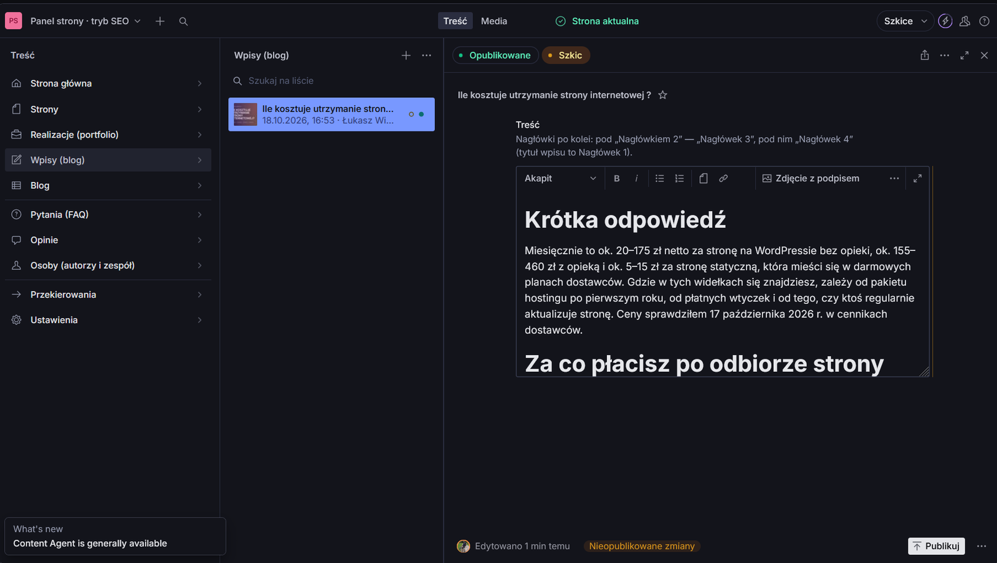Image resolution: width=997 pixels, height=563 pixels.
Task: Expand editor to fullscreen mode
Action: click(917, 178)
